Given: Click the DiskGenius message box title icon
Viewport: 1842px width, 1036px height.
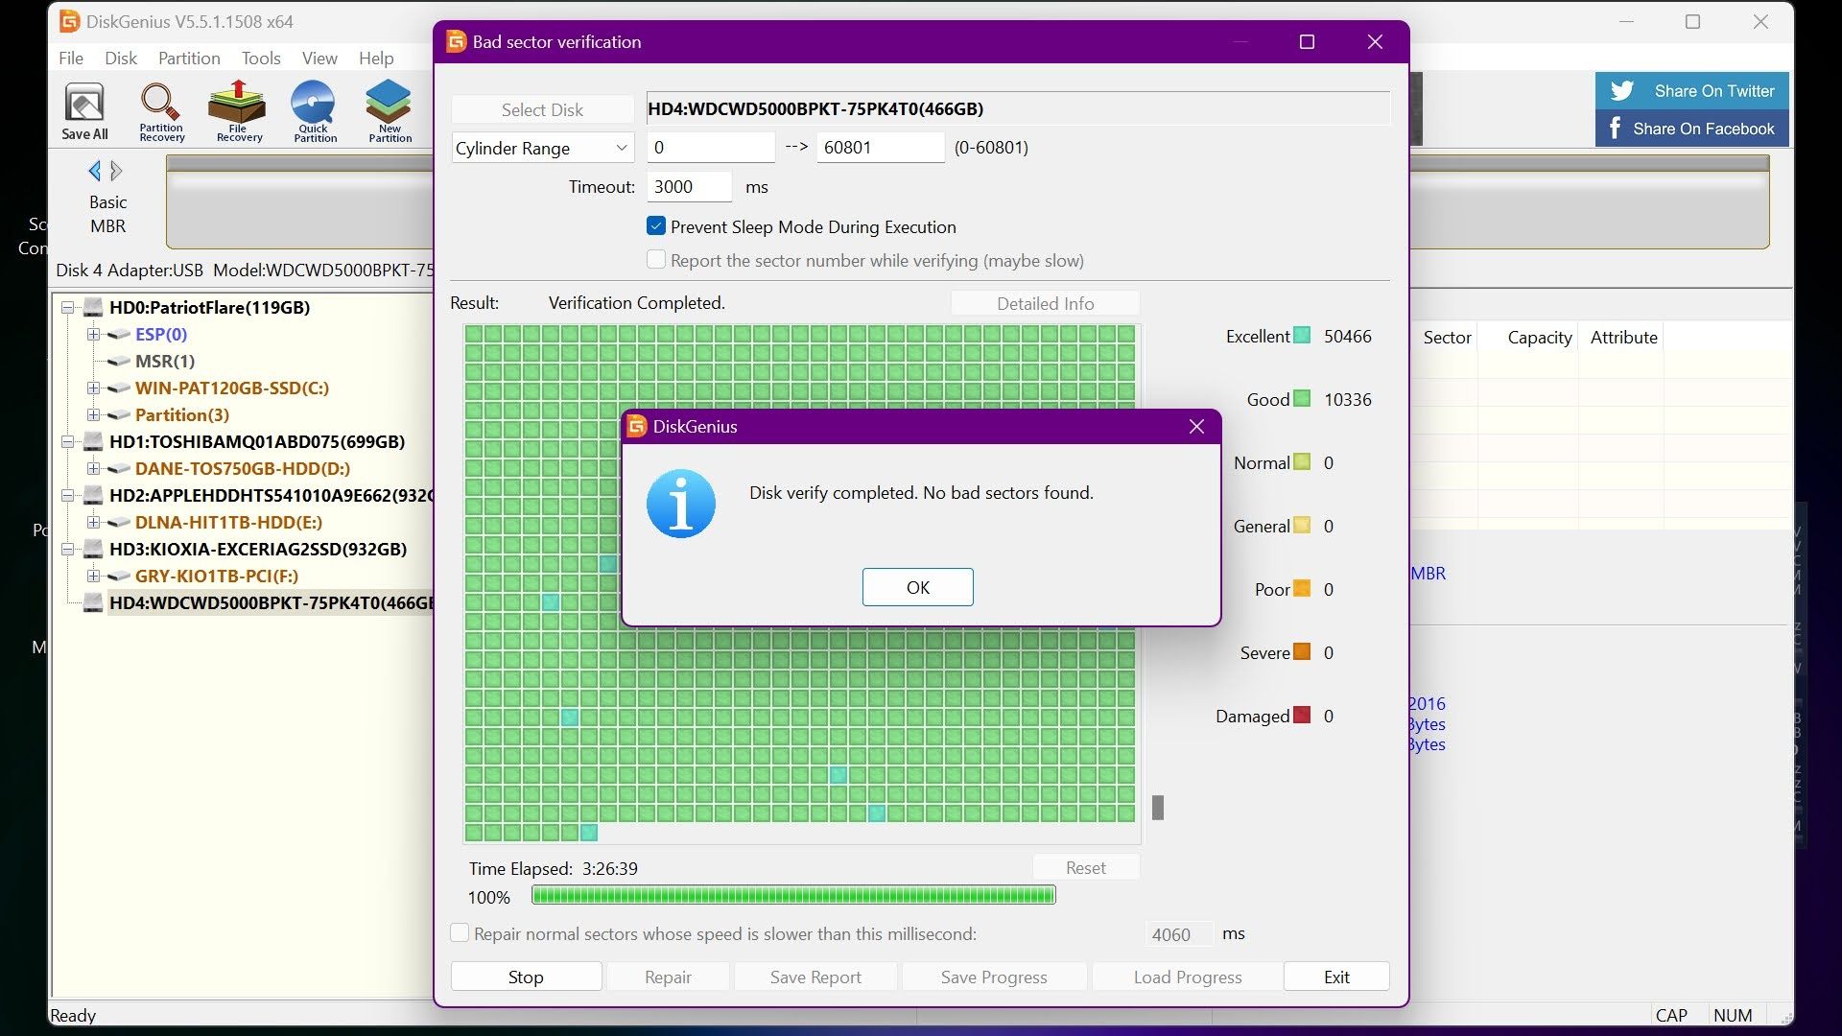Looking at the screenshot, I should pos(637,426).
